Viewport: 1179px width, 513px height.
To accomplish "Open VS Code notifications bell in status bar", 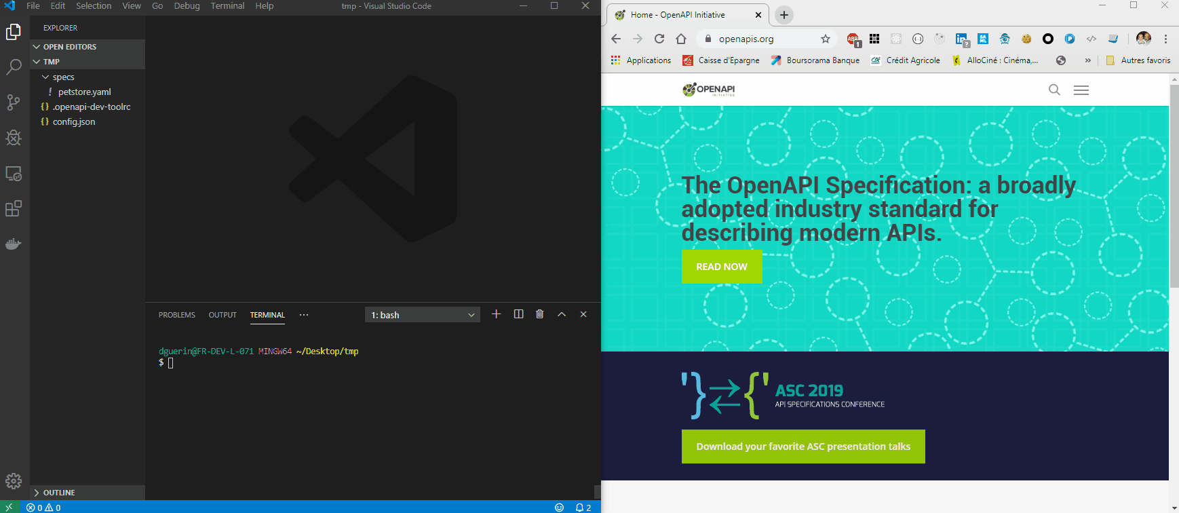I will [x=583, y=508].
